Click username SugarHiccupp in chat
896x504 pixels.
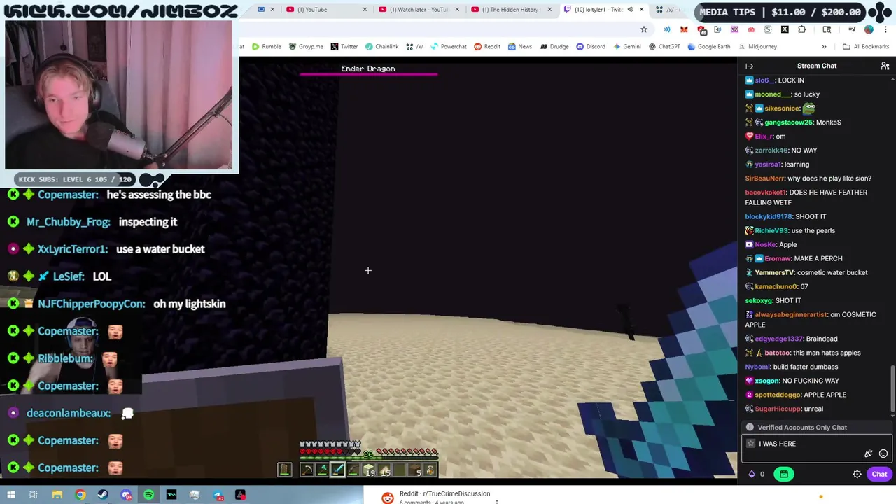pos(778,409)
